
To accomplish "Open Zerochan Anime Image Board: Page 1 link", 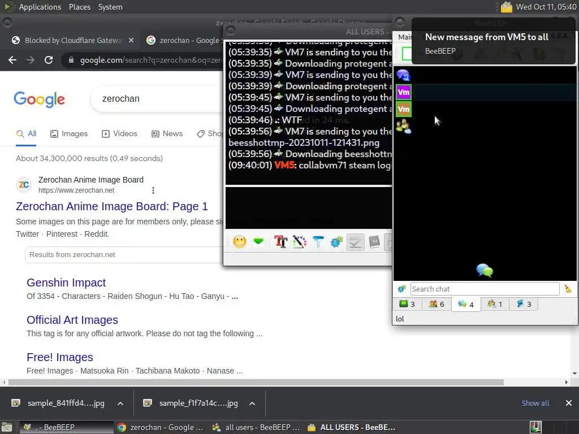I will (112, 206).
